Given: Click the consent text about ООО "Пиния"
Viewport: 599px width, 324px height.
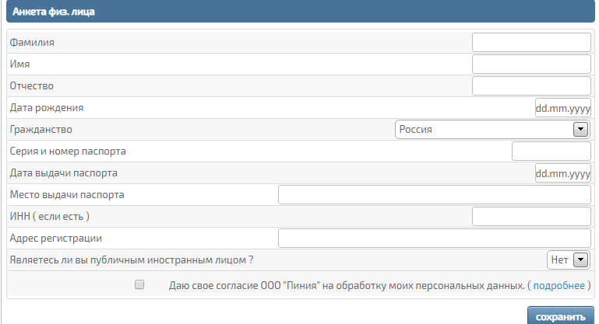Looking at the screenshot, I should pyautogui.click(x=347, y=285).
